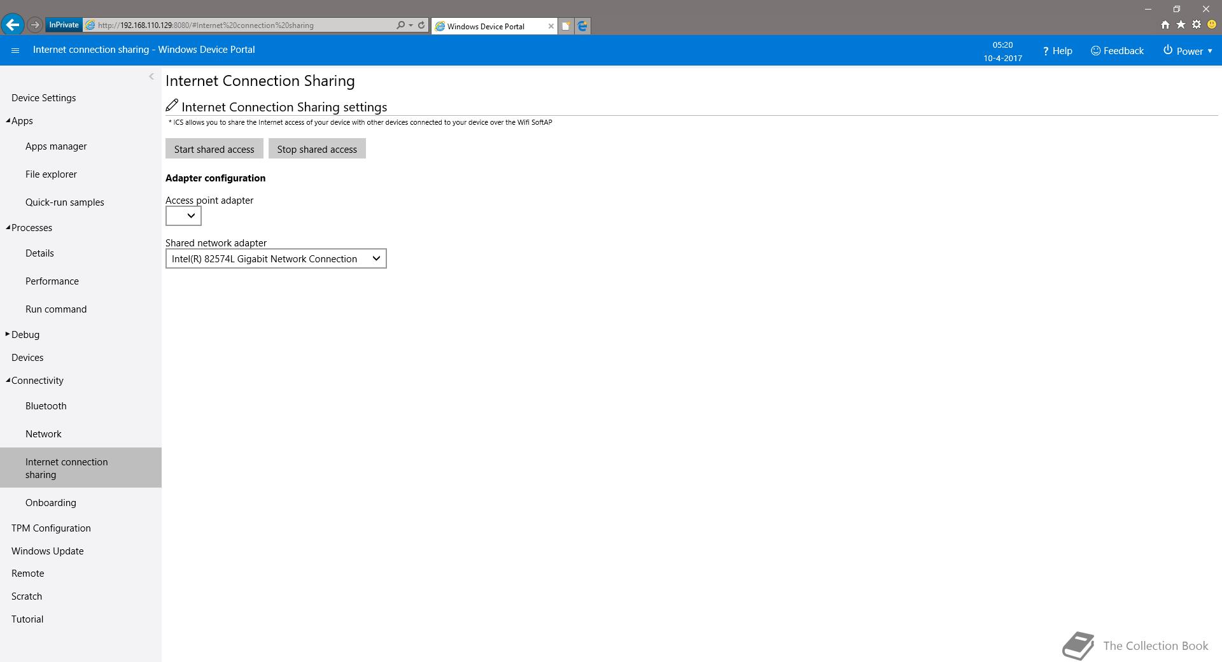Open Device Settings in the sidebar
The width and height of the screenshot is (1222, 662).
pos(43,98)
